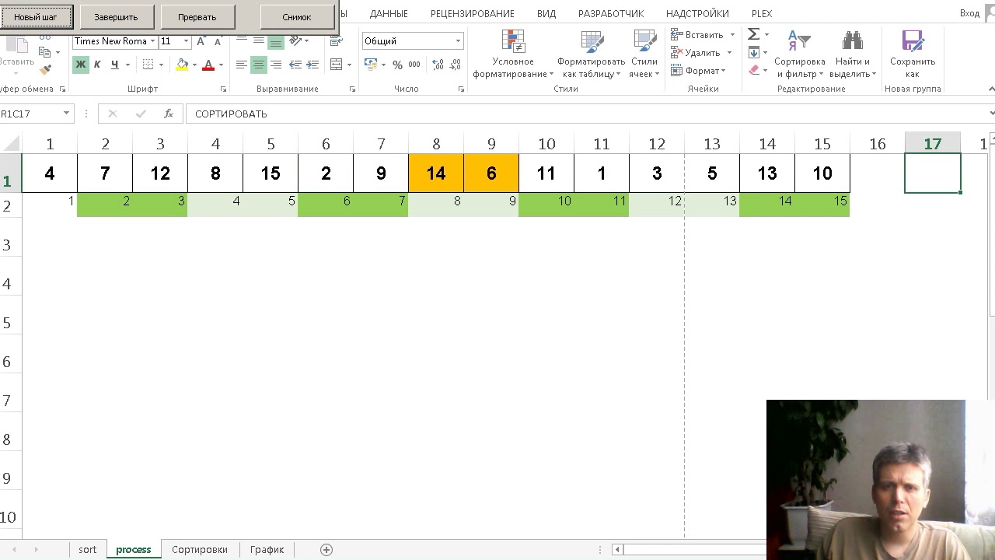The image size is (995, 560).
Task: Toggle underline formatting (Ч)
Action: (114, 65)
